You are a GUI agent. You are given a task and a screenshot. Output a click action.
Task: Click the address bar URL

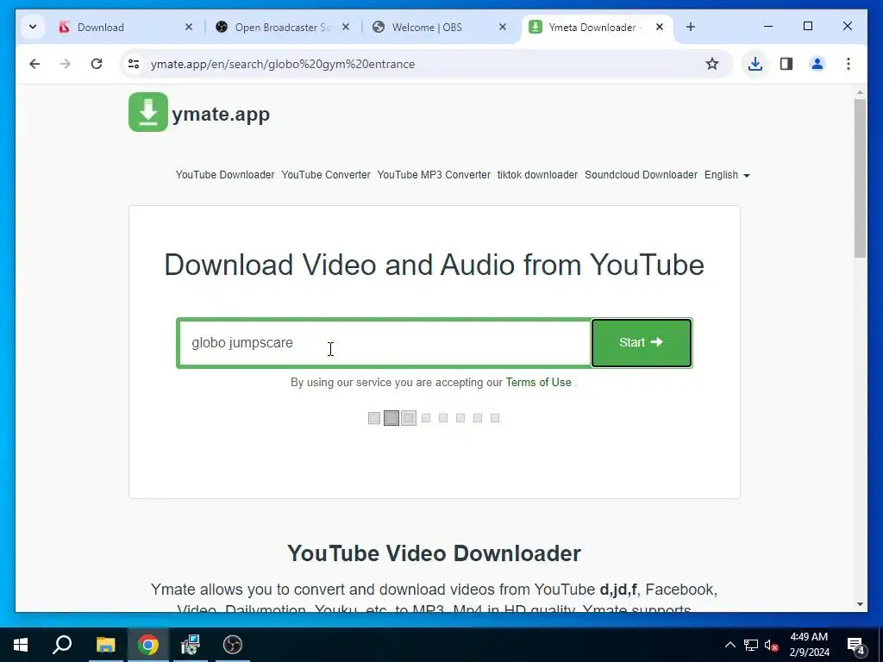coord(283,64)
